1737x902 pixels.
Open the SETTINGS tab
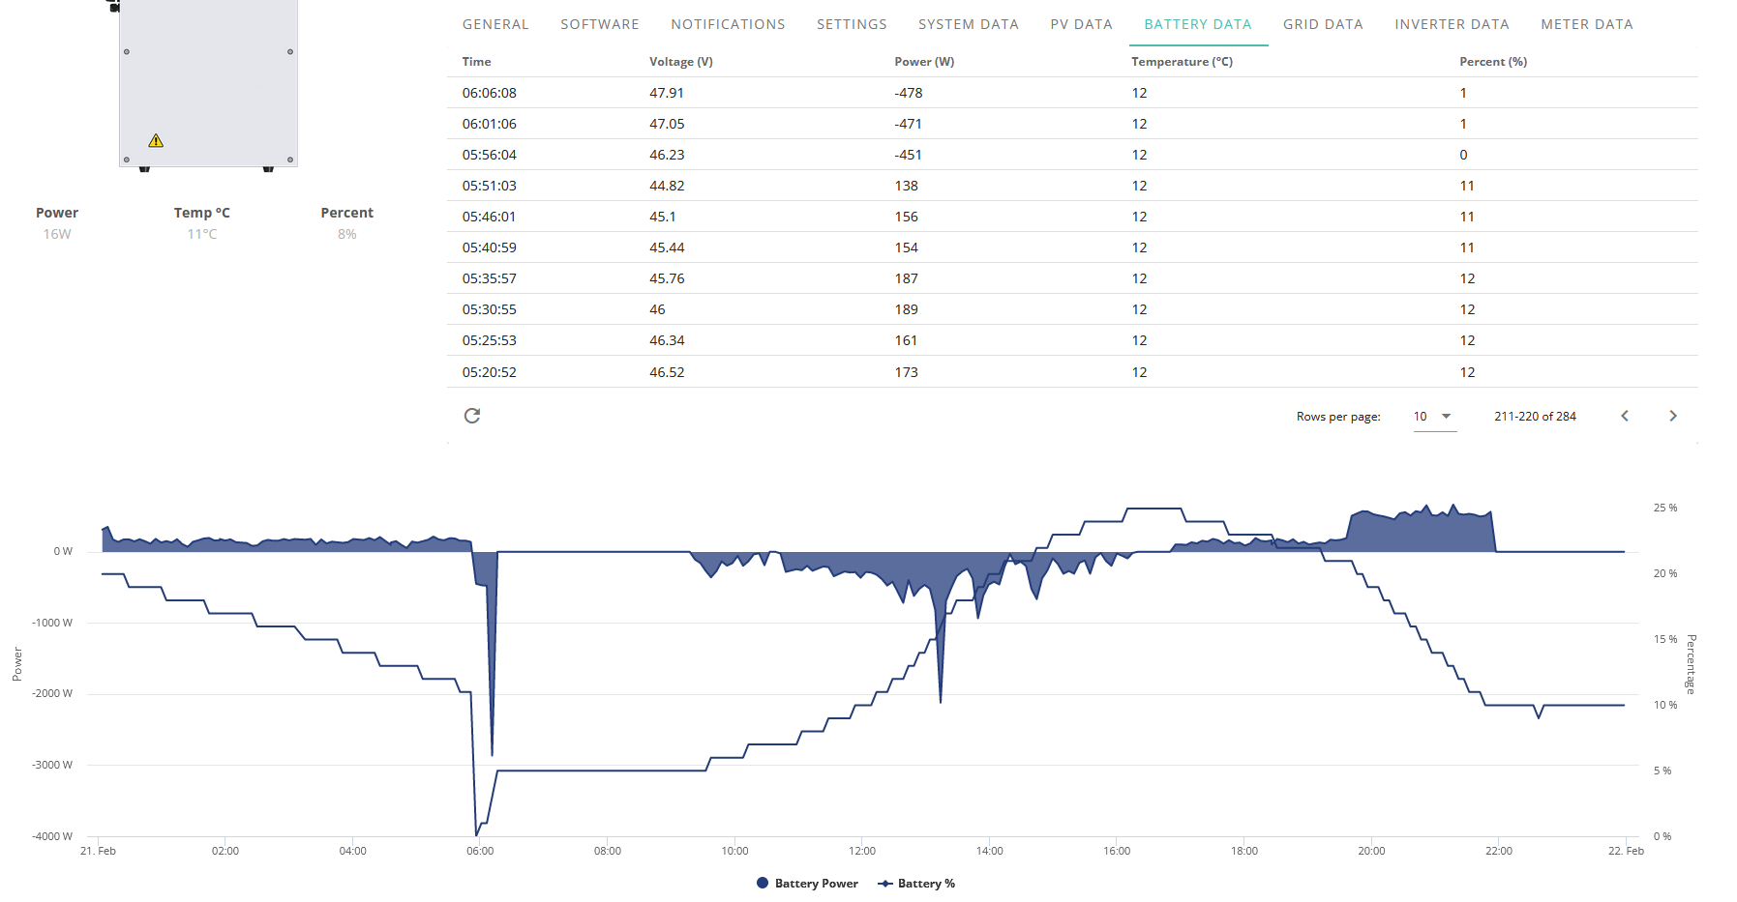click(x=852, y=24)
